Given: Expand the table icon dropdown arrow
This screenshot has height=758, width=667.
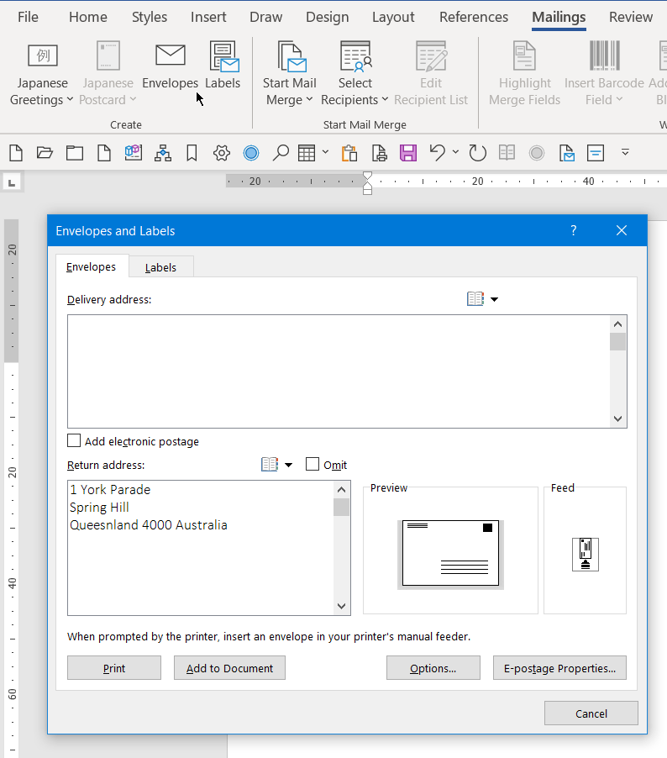Looking at the screenshot, I should click(325, 152).
